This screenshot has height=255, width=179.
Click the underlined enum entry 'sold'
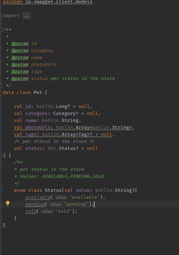[x=31, y=211]
